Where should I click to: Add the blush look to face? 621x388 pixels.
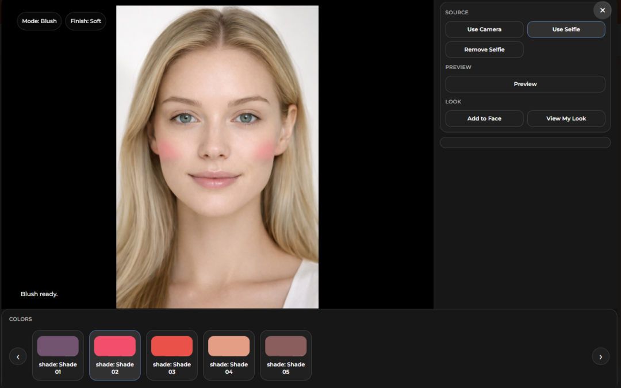coord(484,118)
